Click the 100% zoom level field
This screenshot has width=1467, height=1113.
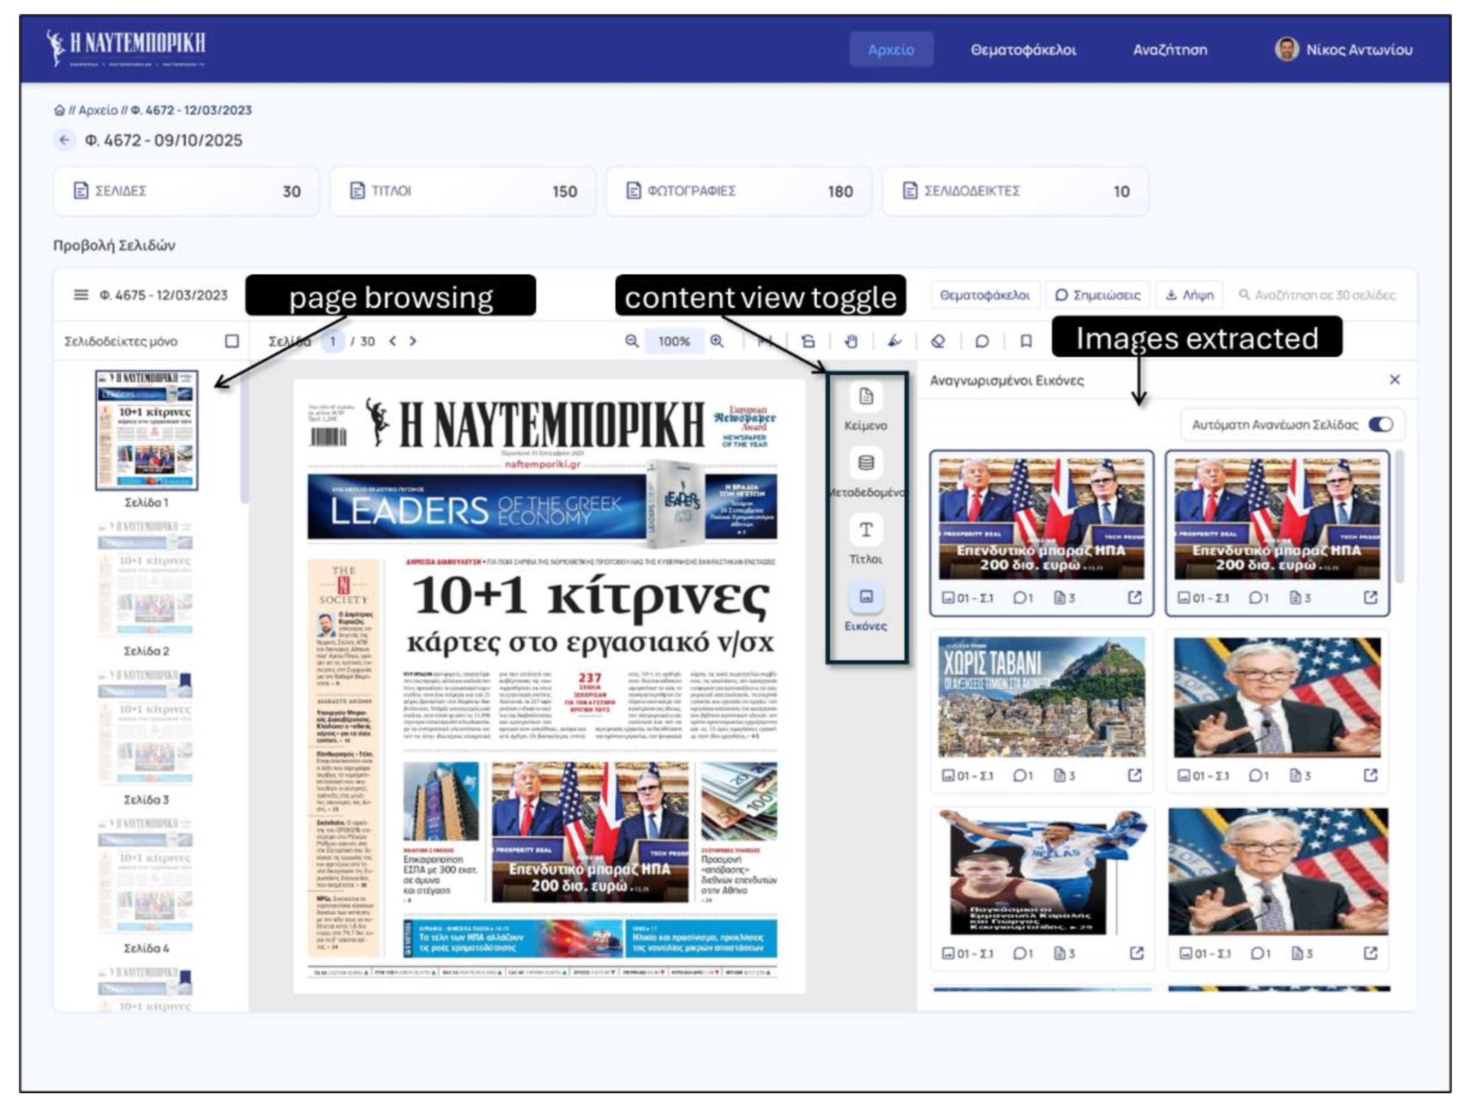[674, 341]
